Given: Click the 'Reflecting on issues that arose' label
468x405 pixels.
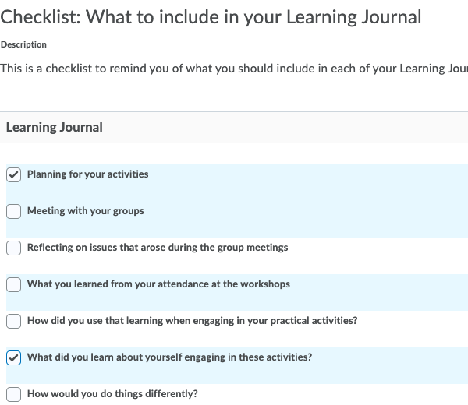Looking at the screenshot, I should point(157,248).
